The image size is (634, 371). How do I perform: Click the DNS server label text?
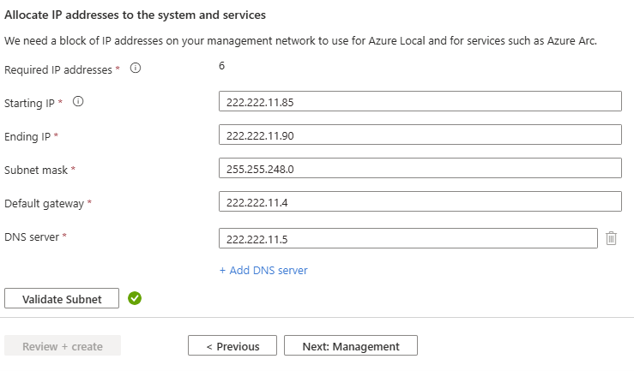32,237
